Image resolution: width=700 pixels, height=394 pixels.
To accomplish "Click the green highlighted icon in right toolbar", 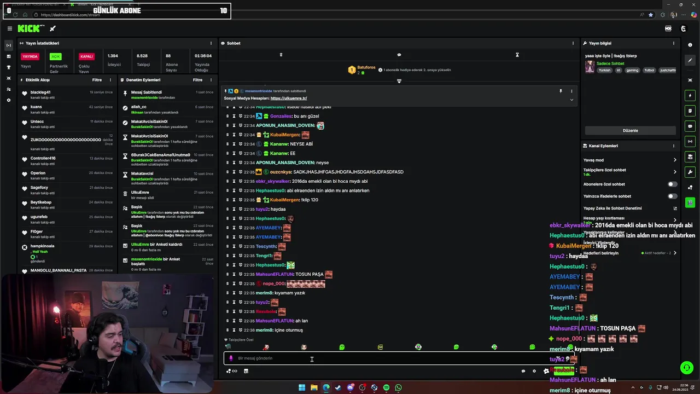I will point(690,202).
